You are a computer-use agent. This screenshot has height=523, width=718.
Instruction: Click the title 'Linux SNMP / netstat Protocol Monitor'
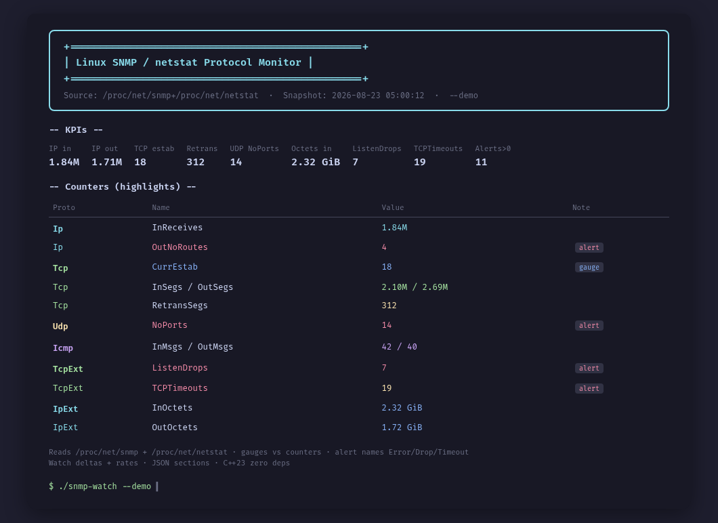pos(188,62)
